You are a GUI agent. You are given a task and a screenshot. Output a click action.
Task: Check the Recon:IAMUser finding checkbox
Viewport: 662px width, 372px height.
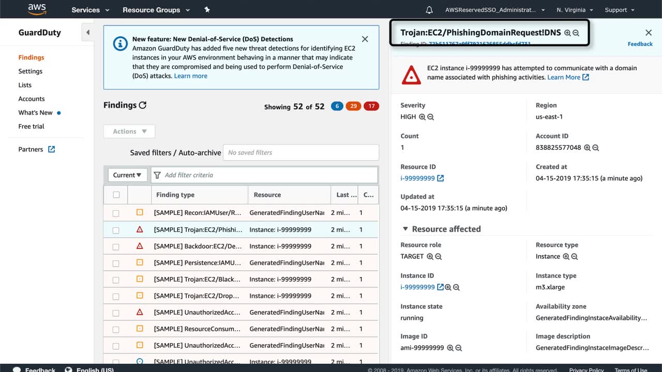pos(116,213)
